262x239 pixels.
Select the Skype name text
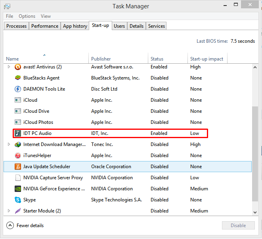coord(29,200)
